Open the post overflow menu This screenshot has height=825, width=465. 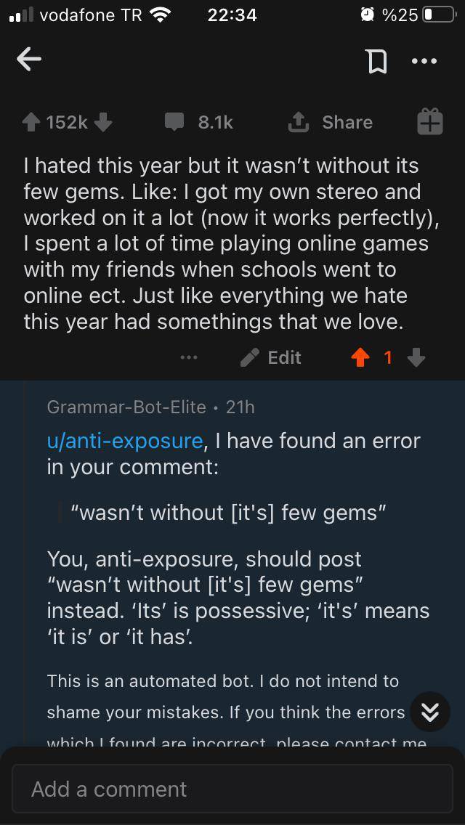424,62
